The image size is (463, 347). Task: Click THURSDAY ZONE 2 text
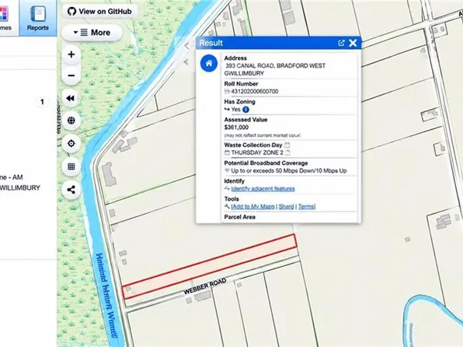click(x=257, y=152)
